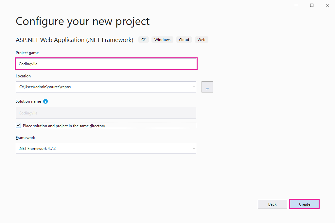The image size is (335, 223).
Task: Select the Web project tag
Action: tap(201, 39)
